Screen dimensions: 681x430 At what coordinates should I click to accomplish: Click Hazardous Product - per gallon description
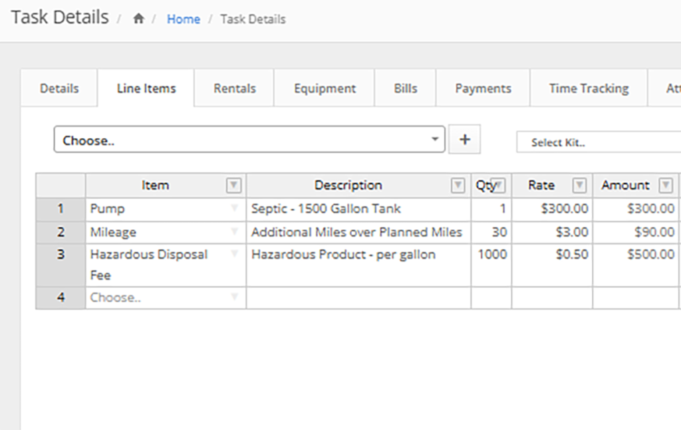click(x=358, y=265)
